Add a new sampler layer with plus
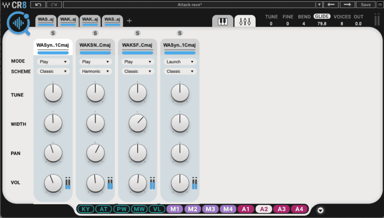Screen dimensions: 384x218 click(129, 21)
